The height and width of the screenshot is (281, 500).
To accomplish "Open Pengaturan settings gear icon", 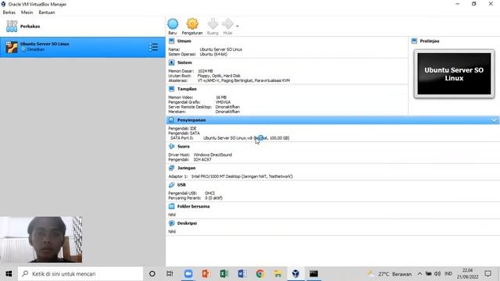I will point(192,24).
